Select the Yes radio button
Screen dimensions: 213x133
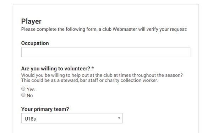point(23,89)
